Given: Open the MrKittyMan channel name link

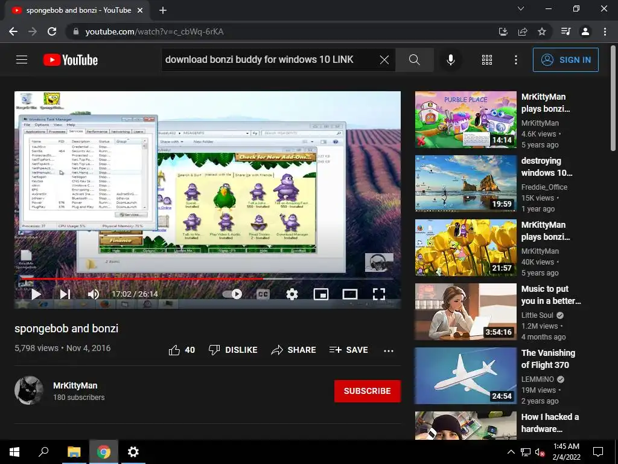Looking at the screenshot, I should point(75,385).
